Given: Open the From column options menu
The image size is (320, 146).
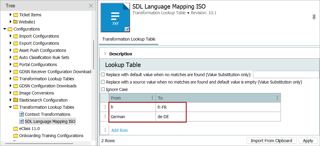Looking at the screenshot, I should pos(152,98).
